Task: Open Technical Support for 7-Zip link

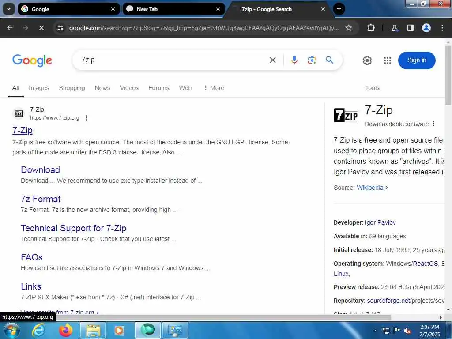Action: coord(74,228)
